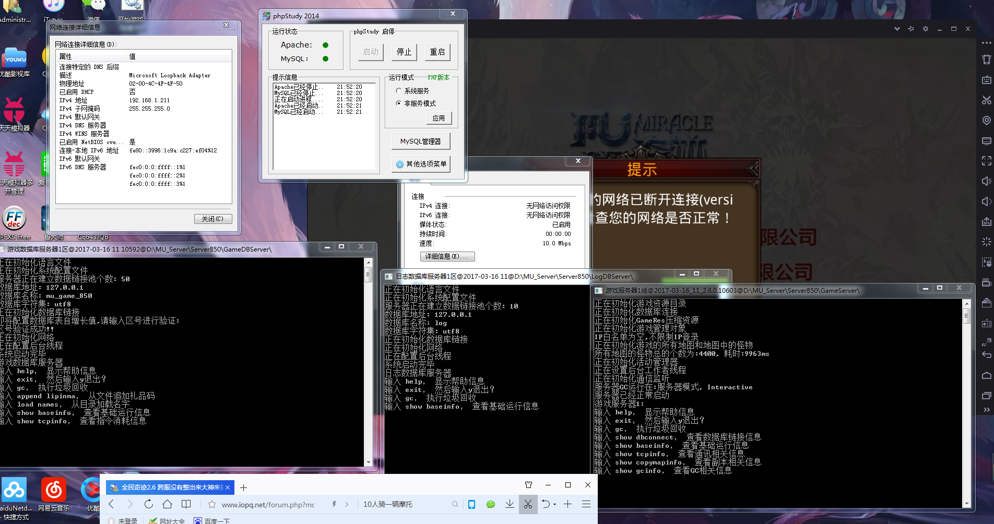This screenshot has height=524, width=994.
Task: Click the recent apps icon in emulator sidebar
Action: 986,396
